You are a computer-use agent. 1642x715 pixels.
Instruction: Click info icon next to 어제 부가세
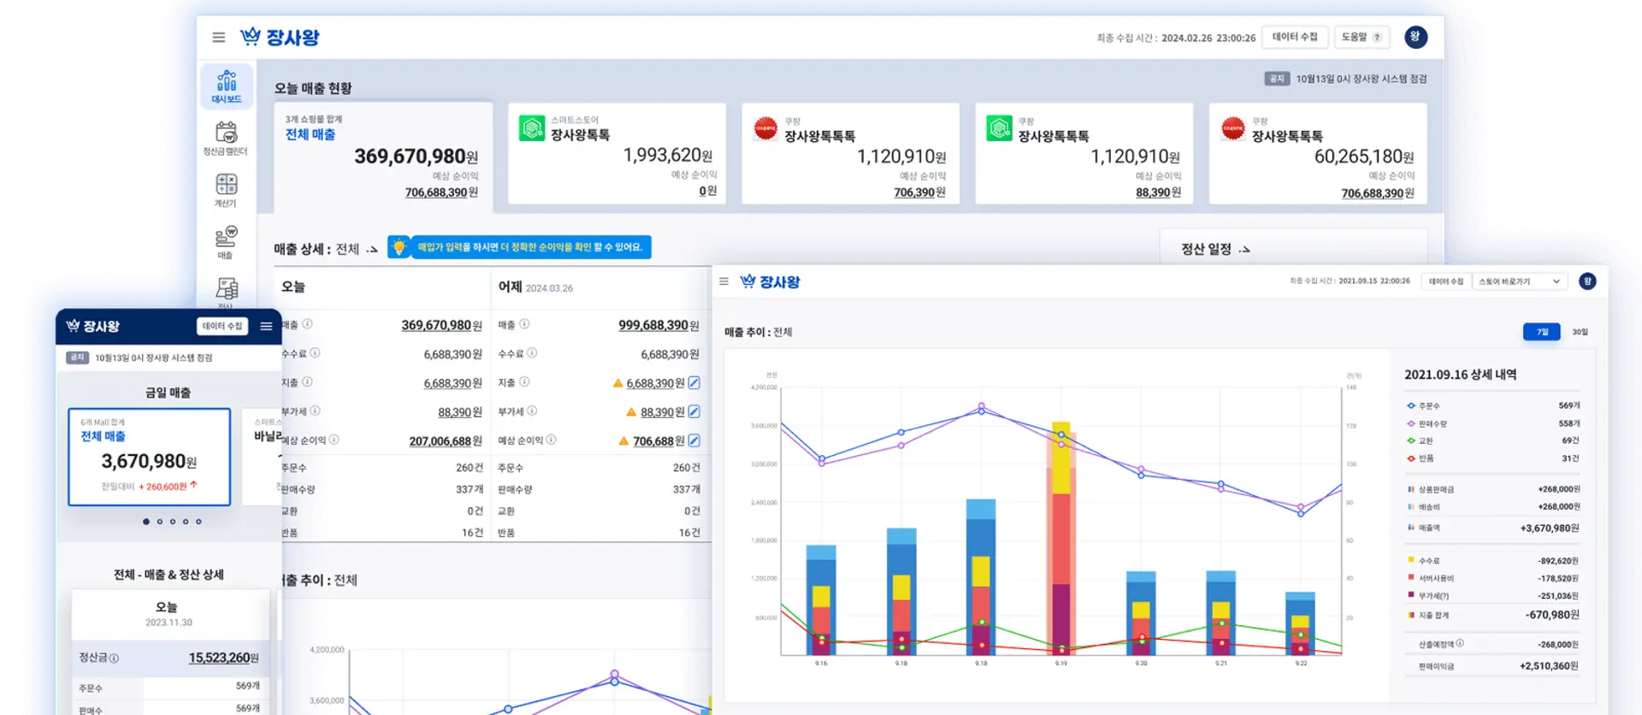pyautogui.click(x=532, y=411)
